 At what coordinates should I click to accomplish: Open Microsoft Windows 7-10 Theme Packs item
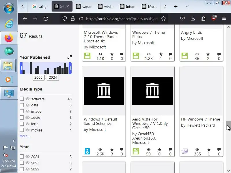tap(101, 37)
